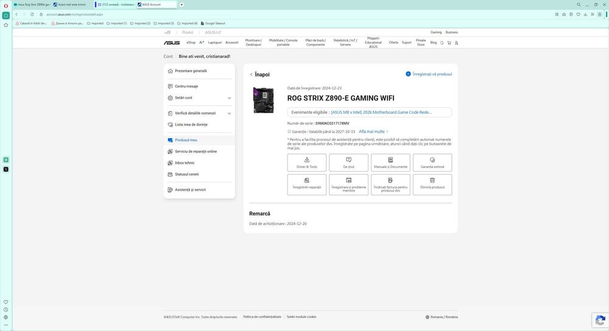This screenshot has width=609, height=331.
Task: Open Încărcați factura pentru produsul dvs tile
Action: [x=390, y=184]
